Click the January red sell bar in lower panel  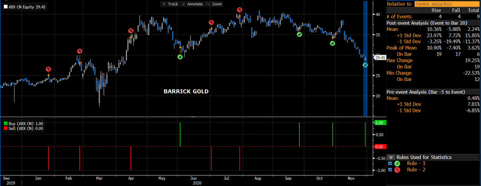pyautogui.click(x=48, y=158)
